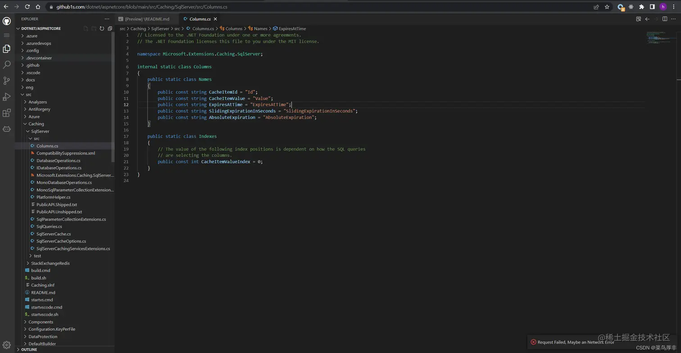Screen dimensions: 681x353
Task: Open the browser side panel icon
Action: (652, 7)
